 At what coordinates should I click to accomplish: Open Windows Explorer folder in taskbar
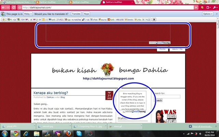(36, 134)
